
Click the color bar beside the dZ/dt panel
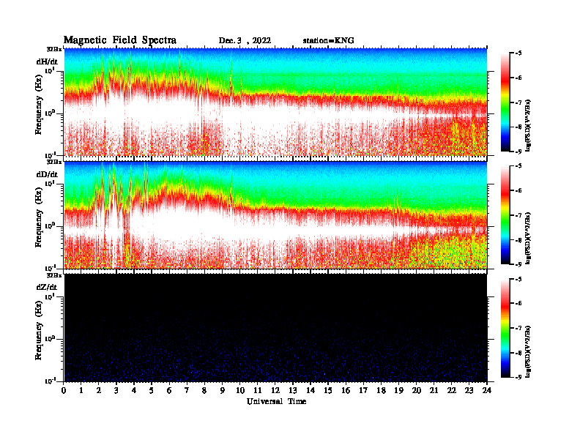[x=505, y=328]
